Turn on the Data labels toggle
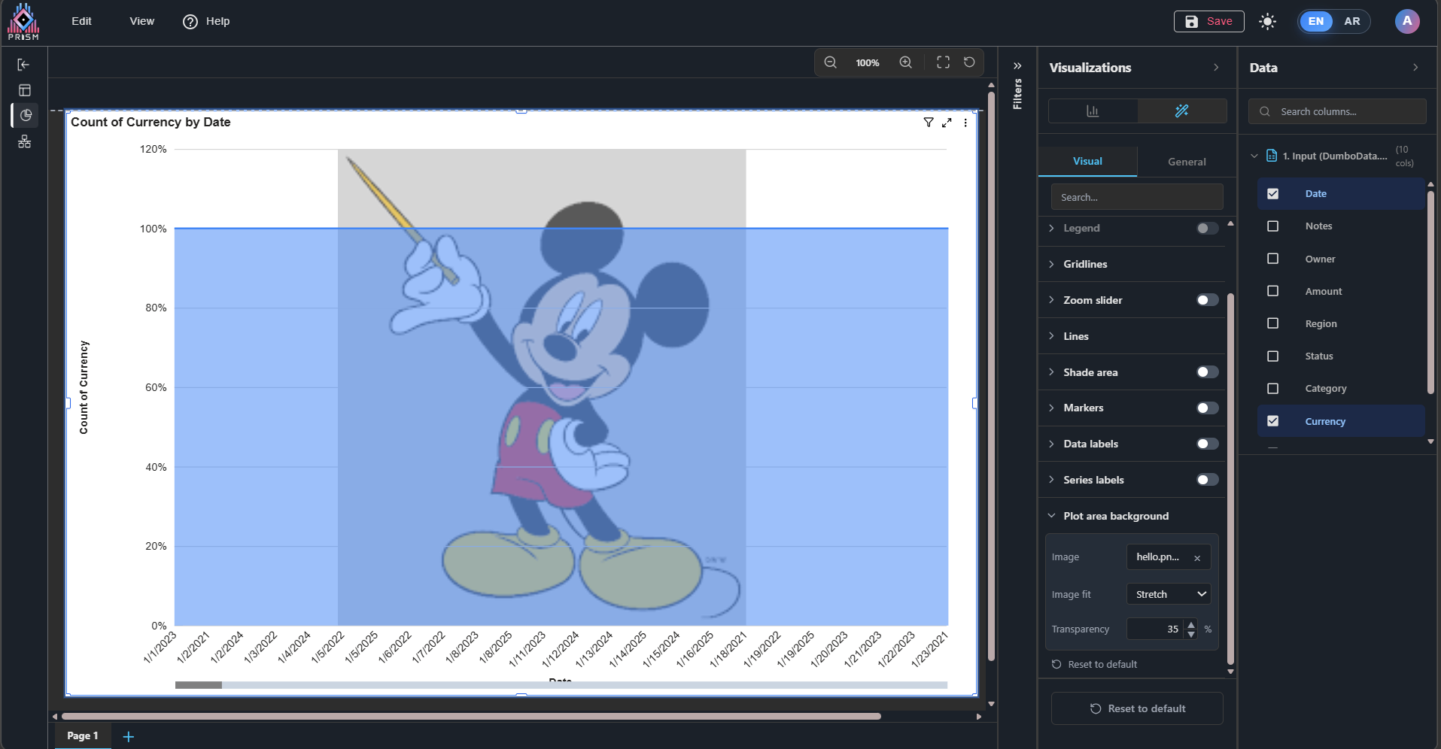The height and width of the screenshot is (749, 1441). click(x=1207, y=444)
